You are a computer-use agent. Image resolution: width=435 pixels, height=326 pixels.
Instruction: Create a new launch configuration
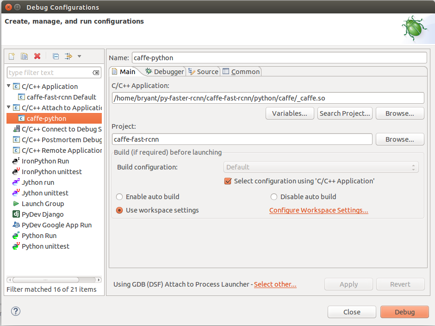pos(11,56)
